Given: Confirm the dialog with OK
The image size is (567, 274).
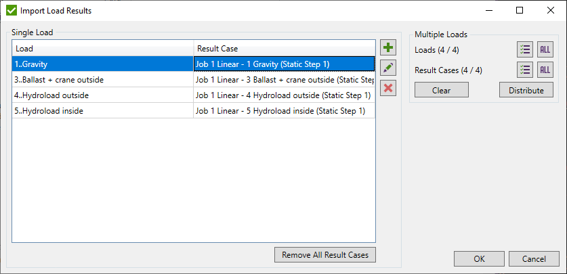Looking at the screenshot, I should point(479,259).
